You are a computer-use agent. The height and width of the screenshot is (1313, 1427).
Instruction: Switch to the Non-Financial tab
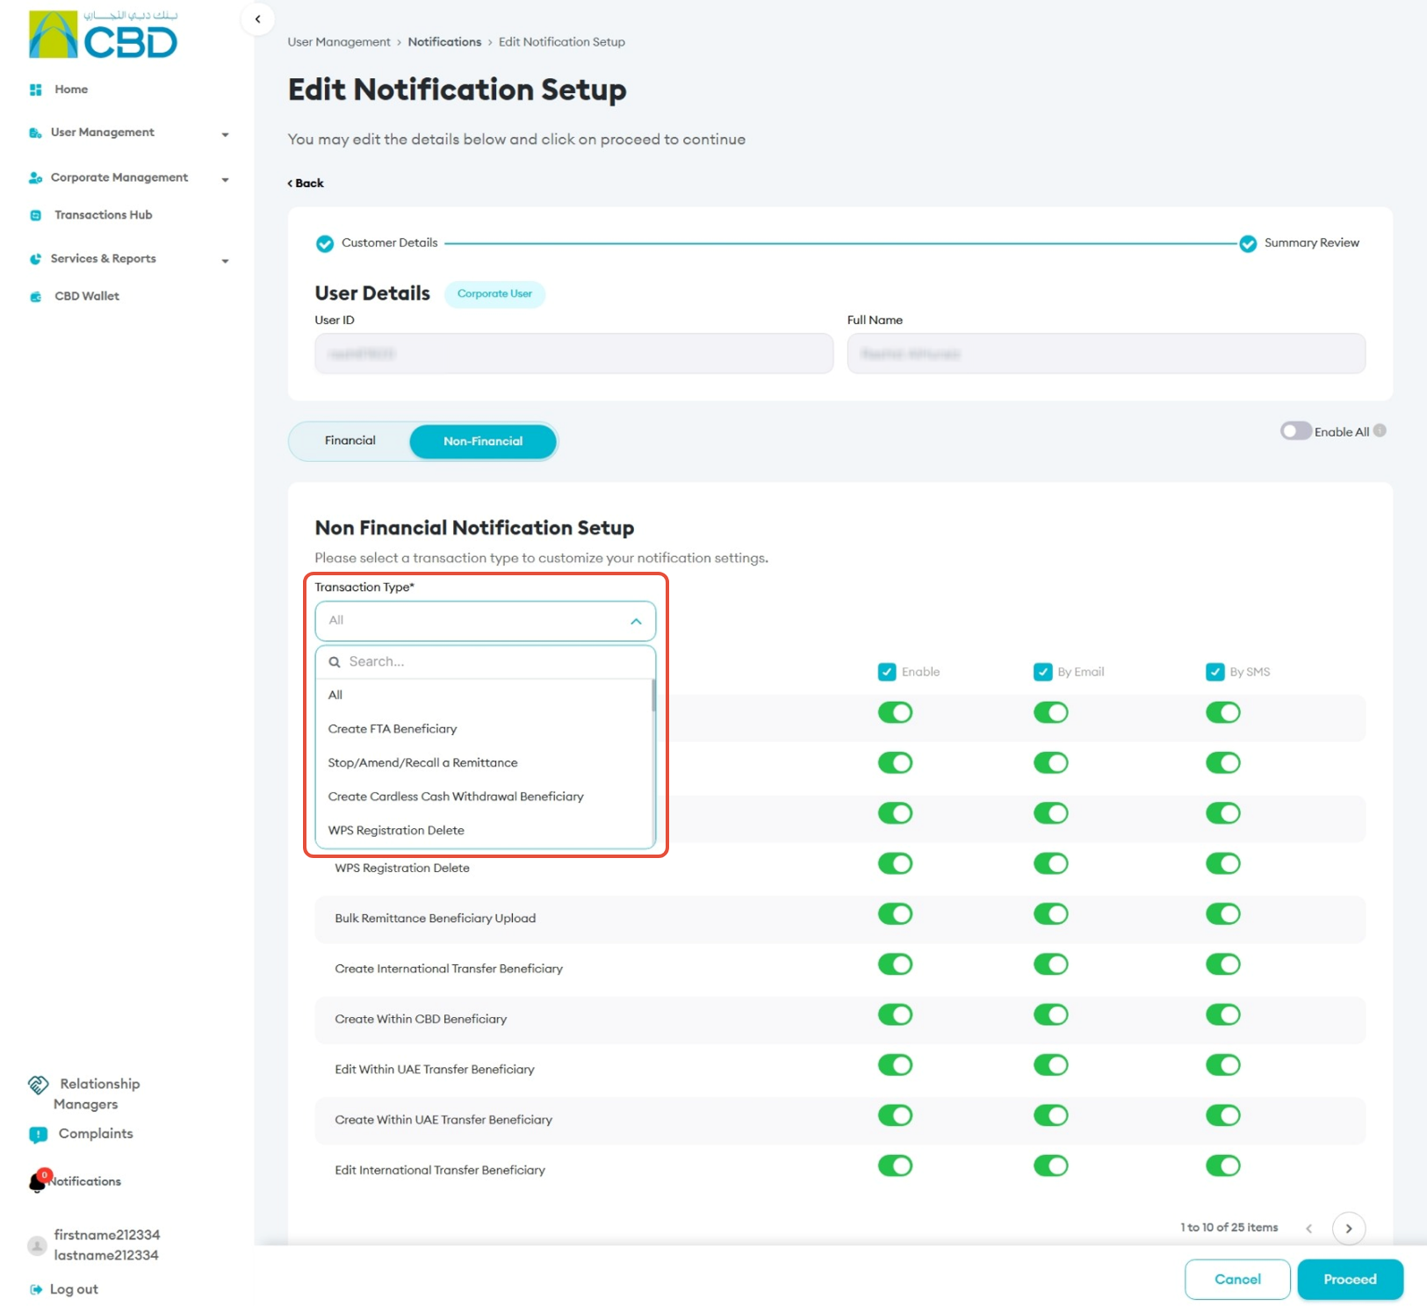483,442
